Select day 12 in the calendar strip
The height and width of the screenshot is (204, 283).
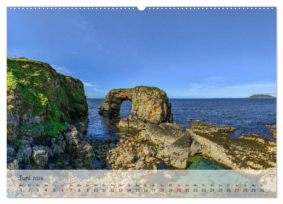pos(112,190)
